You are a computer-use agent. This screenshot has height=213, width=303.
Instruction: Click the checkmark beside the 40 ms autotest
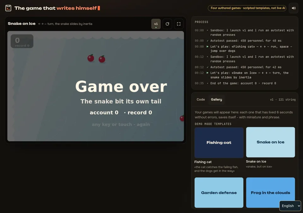click(x=208, y=41)
